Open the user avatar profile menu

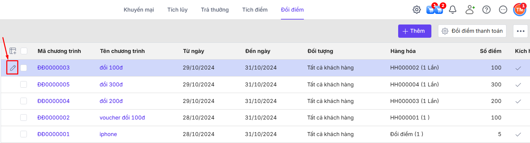519,10
